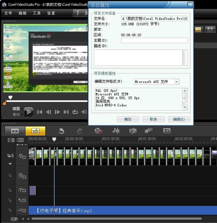
Task: Open the sound mixer
Action: (116, 131)
